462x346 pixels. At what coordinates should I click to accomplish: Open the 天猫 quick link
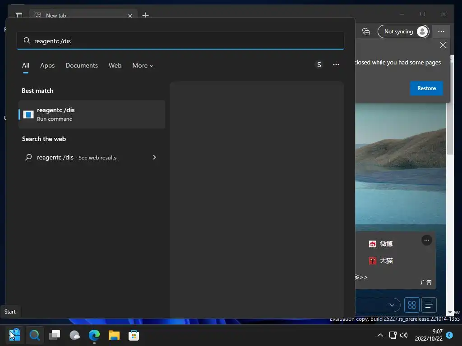381,260
